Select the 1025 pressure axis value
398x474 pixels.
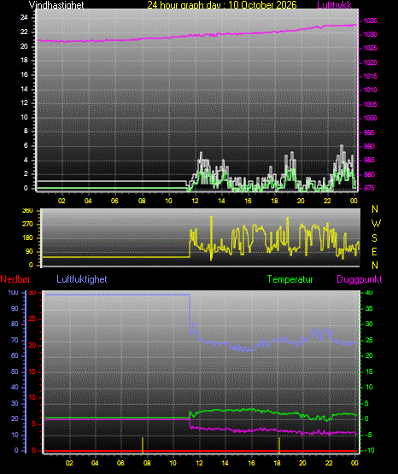(370, 48)
